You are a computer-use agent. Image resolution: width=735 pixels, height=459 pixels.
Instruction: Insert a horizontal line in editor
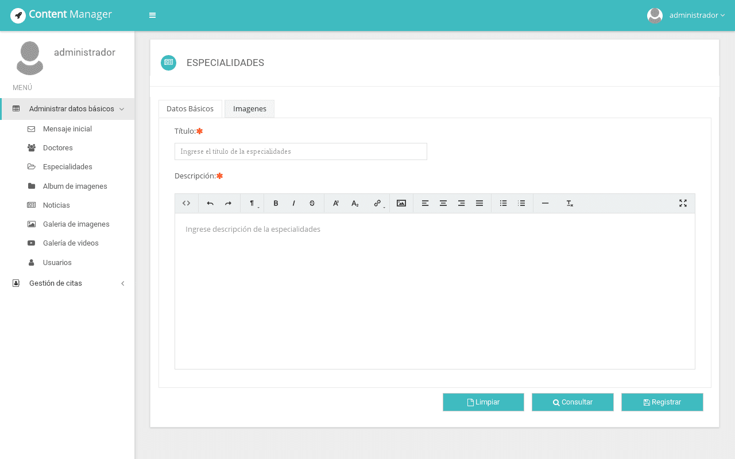tap(545, 203)
